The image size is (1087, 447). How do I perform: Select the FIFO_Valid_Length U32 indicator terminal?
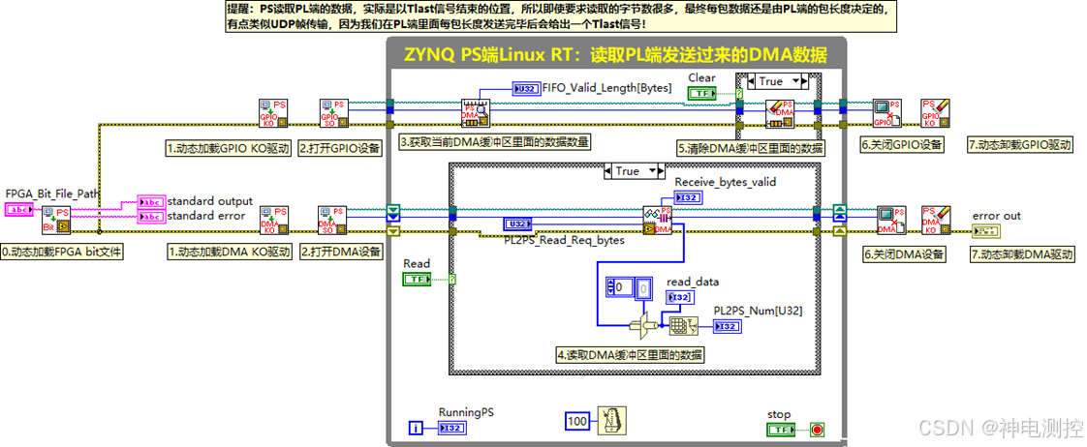527,89
